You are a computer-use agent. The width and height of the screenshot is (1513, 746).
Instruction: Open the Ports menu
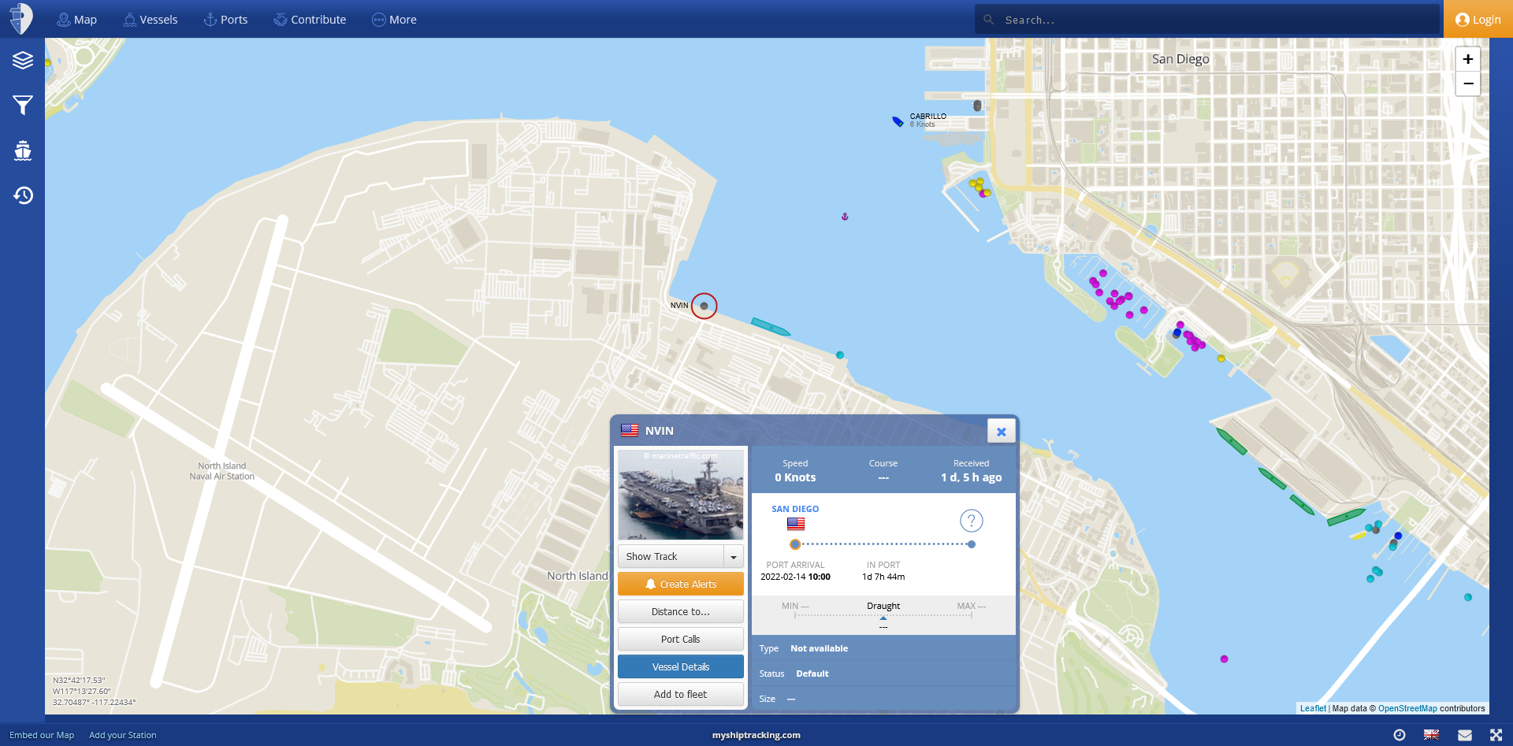click(225, 20)
